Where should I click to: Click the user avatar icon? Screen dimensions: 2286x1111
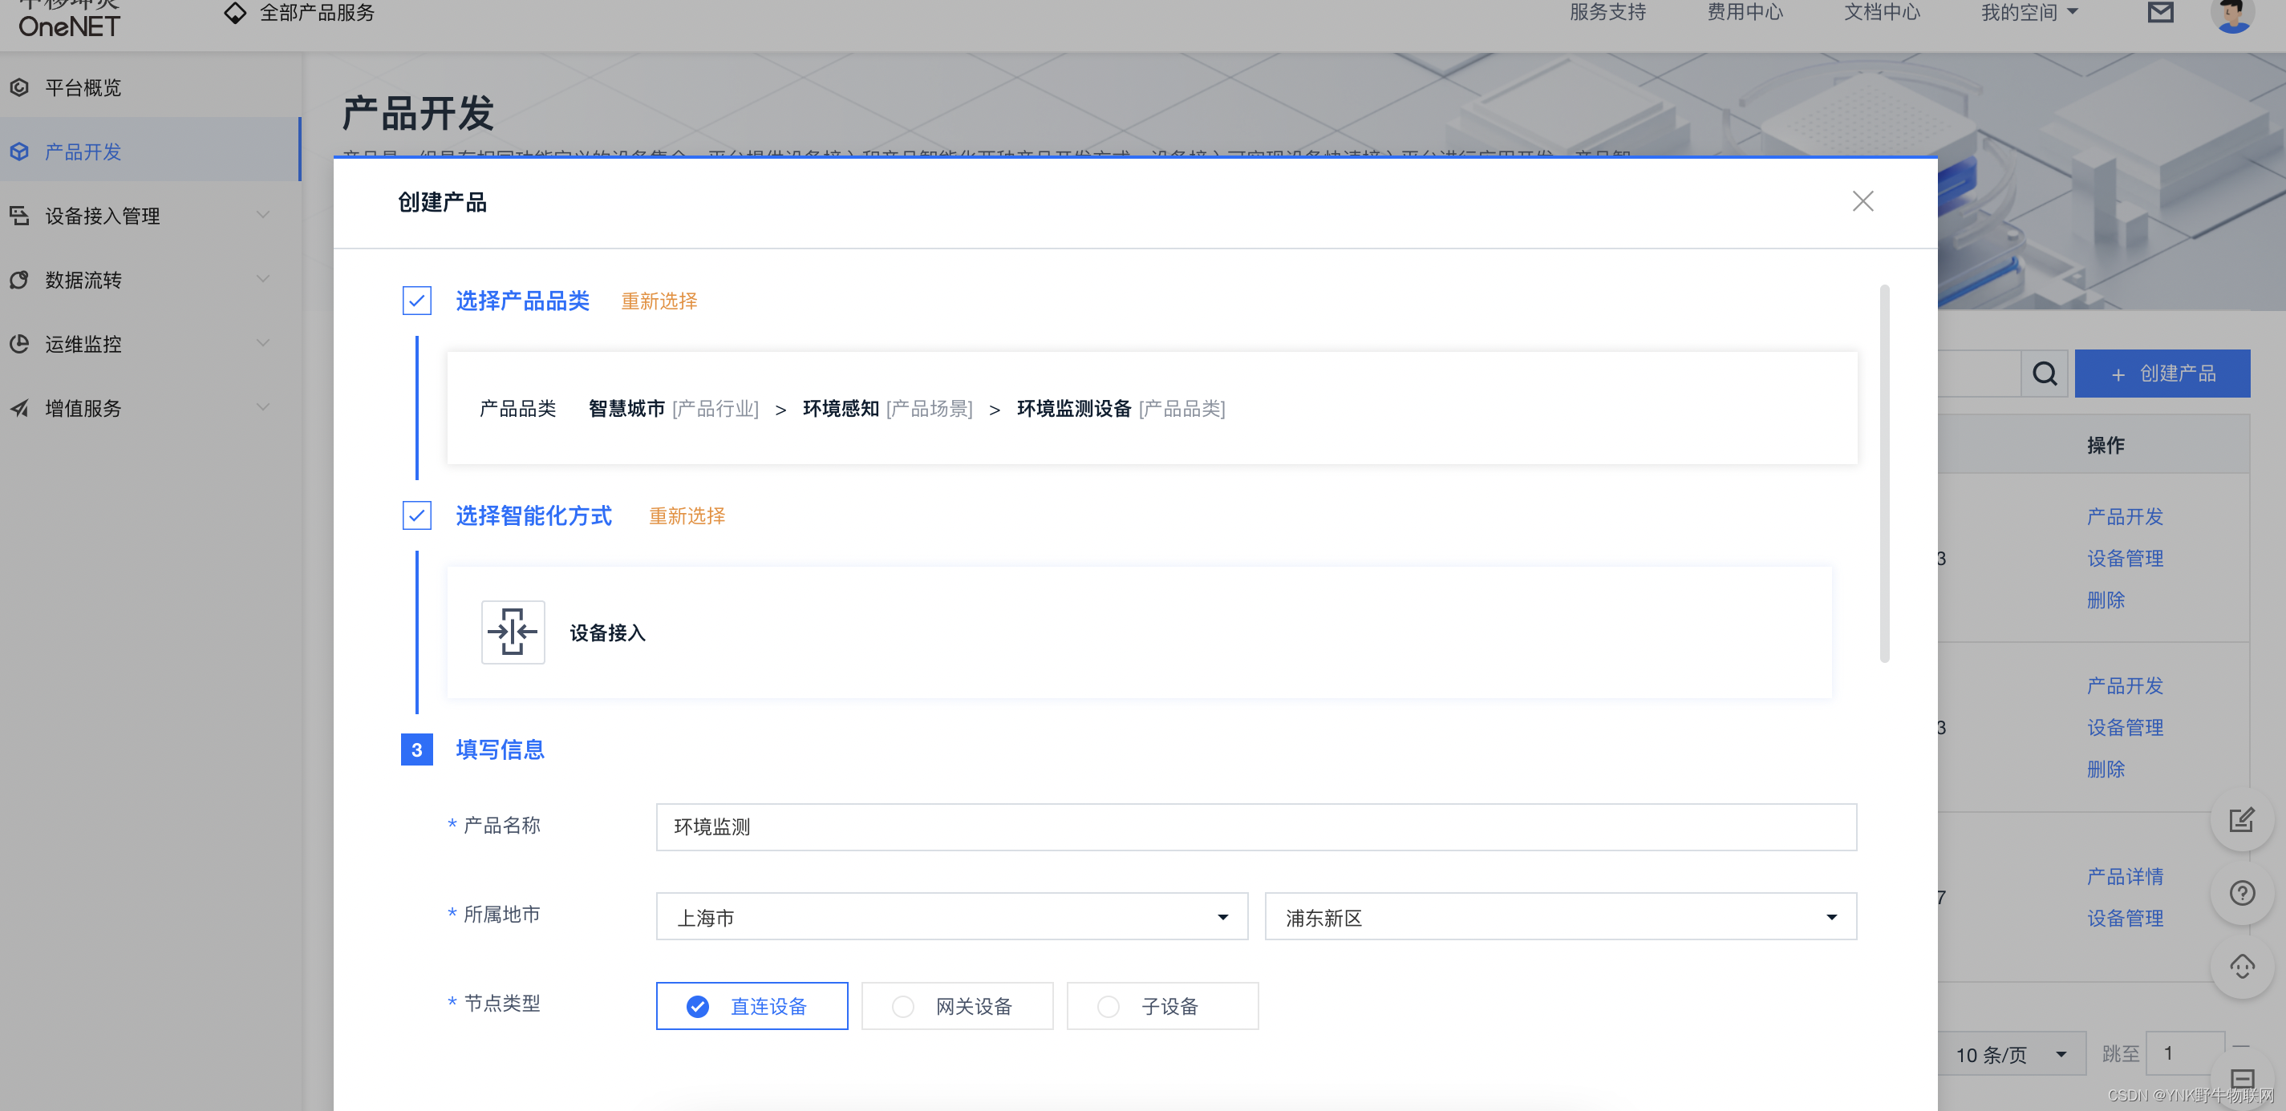pyautogui.click(x=2233, y=14)
